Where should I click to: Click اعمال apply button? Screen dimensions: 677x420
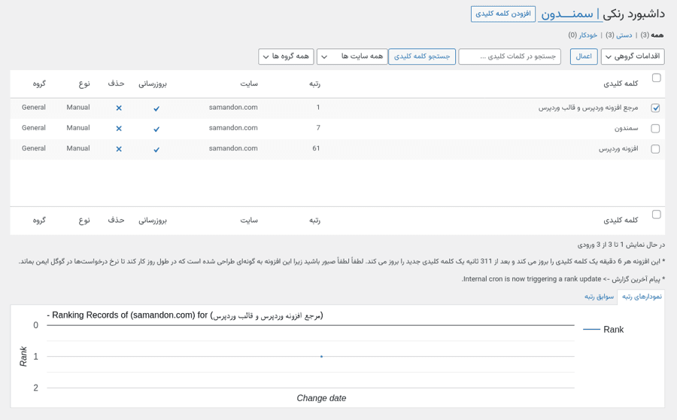click(584, 56)
